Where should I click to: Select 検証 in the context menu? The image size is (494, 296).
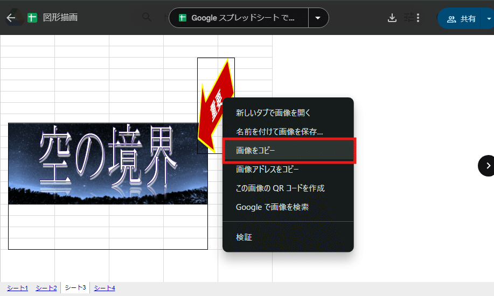pos(288,237)
